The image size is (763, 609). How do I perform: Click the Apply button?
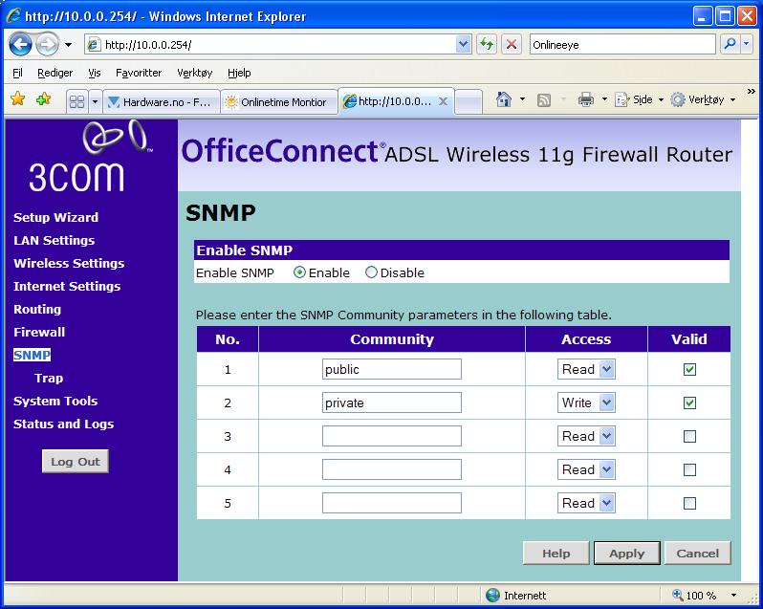point(627,553)
